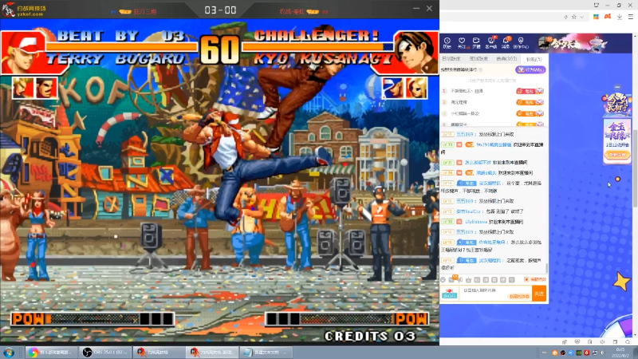Viewport: 638px width, 359px height.
Task: Click the fan badge button left of chat input
Action: [450, 294]
